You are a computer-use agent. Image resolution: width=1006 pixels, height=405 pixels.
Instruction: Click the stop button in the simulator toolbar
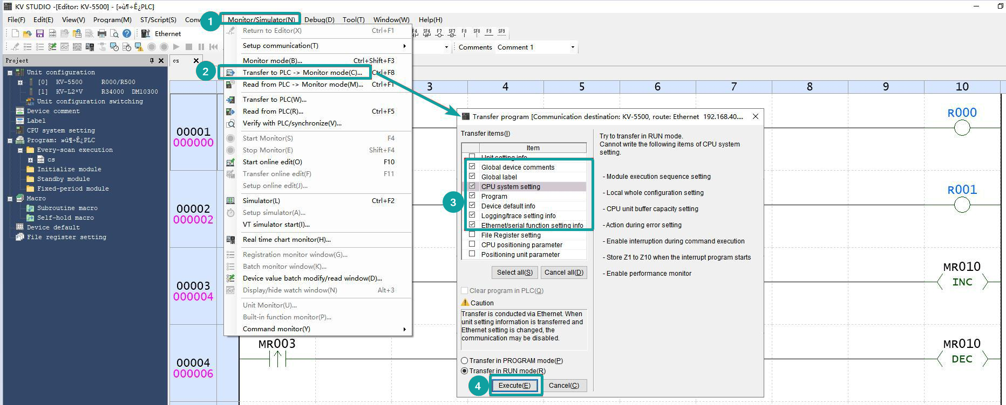pos(189,47)
